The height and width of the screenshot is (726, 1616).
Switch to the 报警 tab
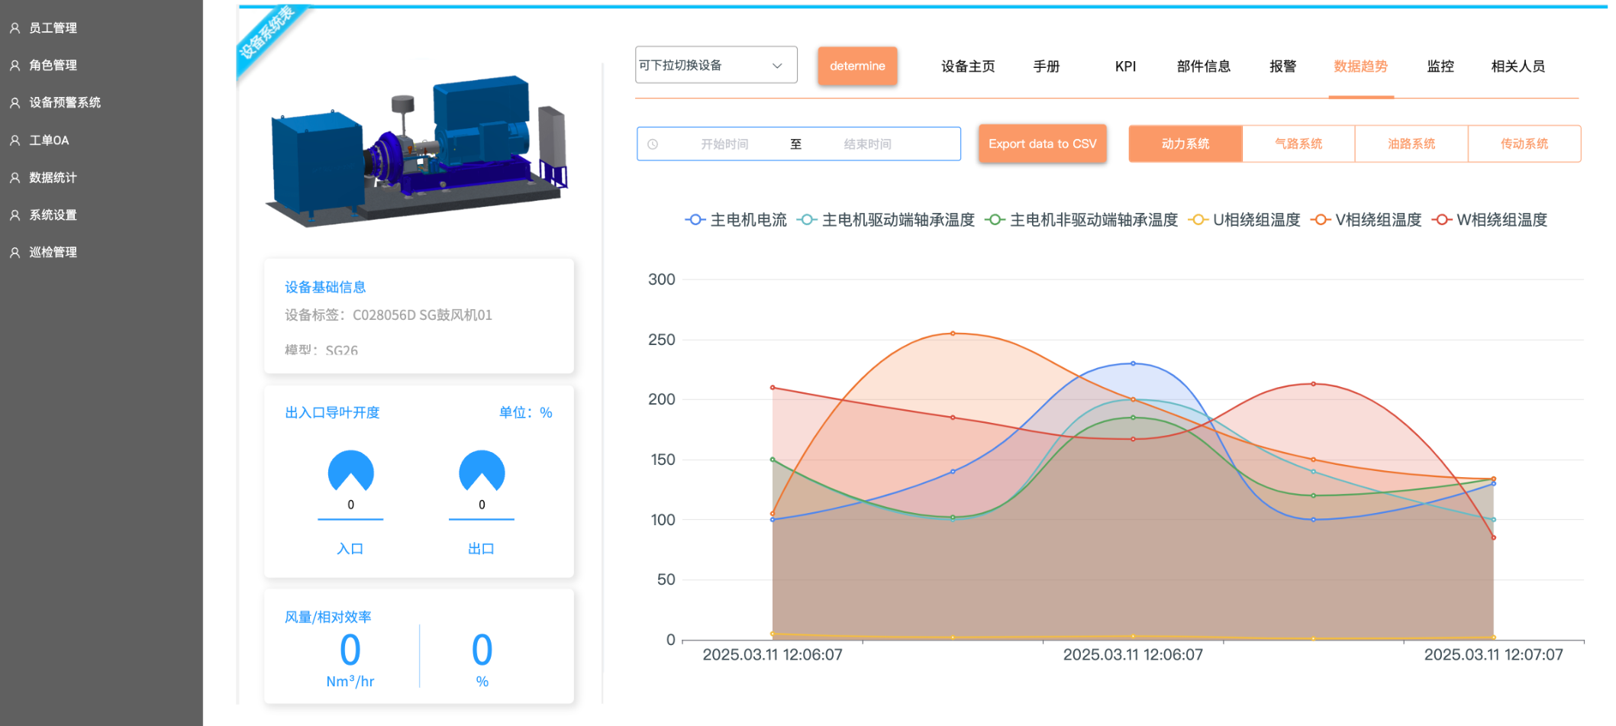[1282, 66]
